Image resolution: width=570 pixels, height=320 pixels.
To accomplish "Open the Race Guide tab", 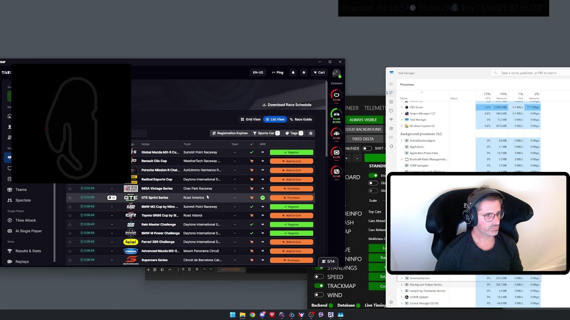I will pos(301,119).
